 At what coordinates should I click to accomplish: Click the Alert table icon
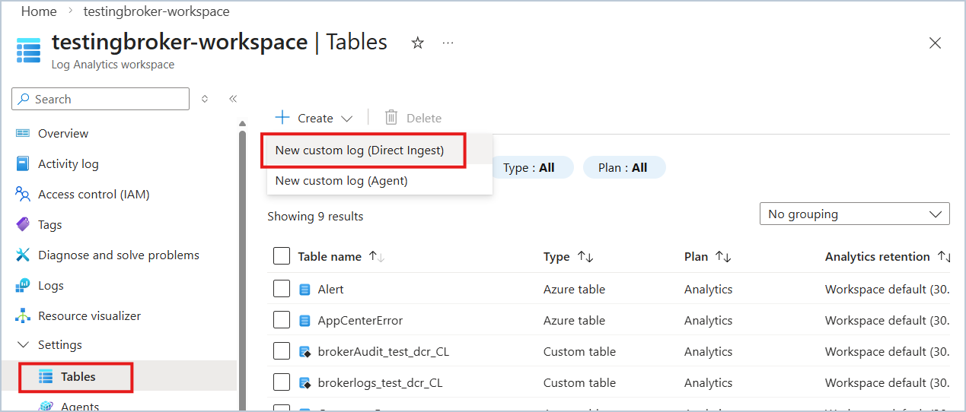point(305,290)
